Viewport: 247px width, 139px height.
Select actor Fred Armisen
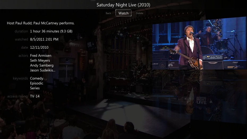[41, 56]
